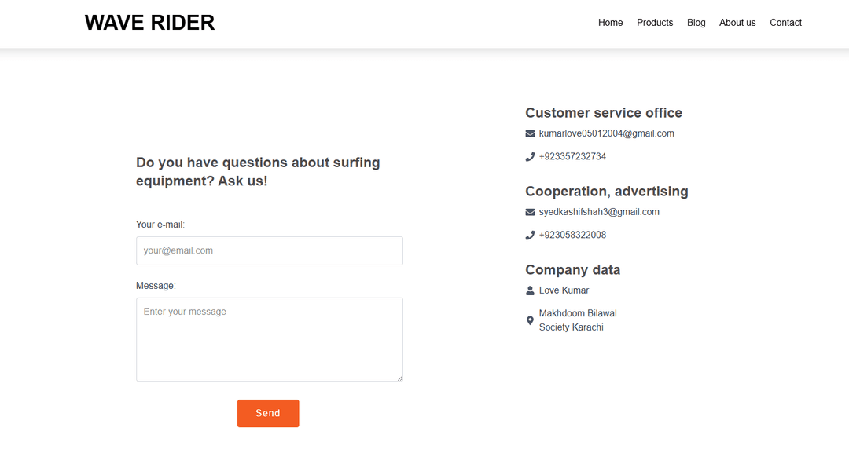Click the person icon beside Love Kumar
The height and width of the screenshot is (475, 849).
click(x=530, y=290)
